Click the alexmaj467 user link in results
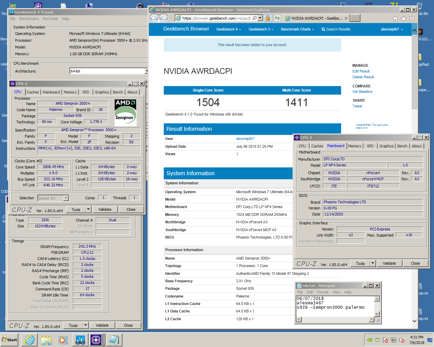This screenshot has width=434, height=347. tap(245, 139)
